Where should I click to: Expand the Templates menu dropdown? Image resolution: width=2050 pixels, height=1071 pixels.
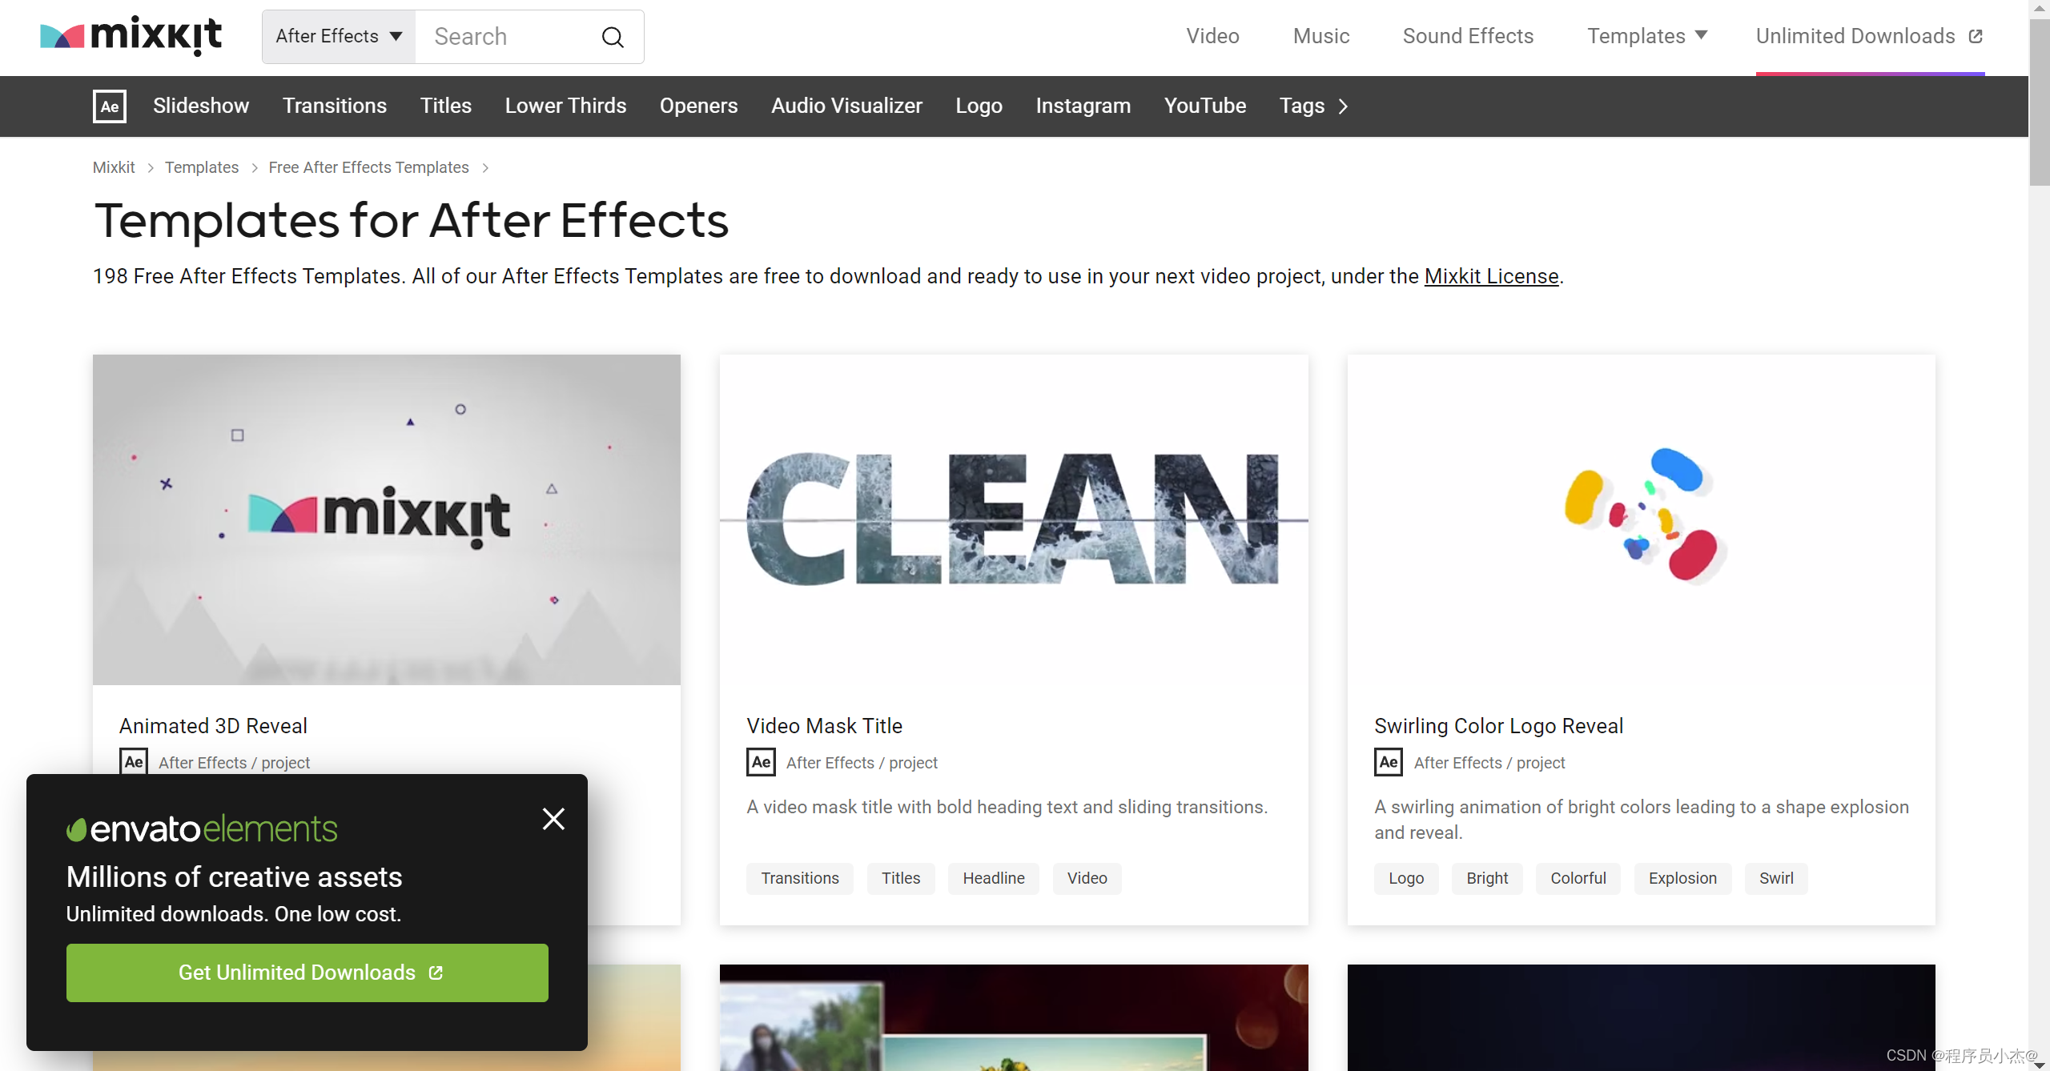click(1647, 36)
